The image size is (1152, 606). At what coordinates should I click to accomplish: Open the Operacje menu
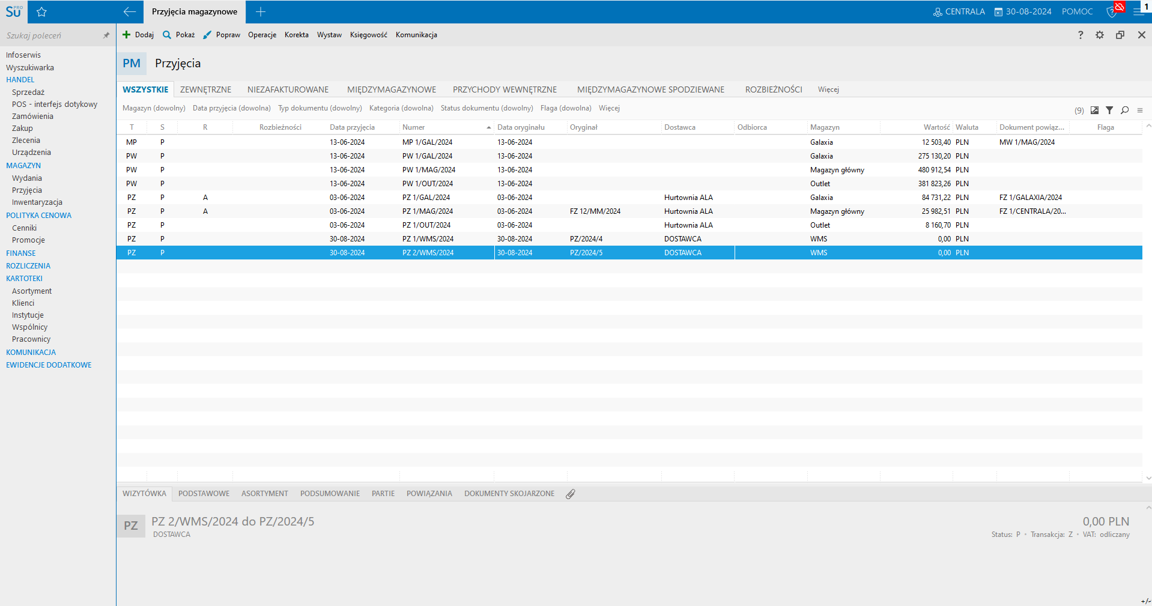coord(262,35)
